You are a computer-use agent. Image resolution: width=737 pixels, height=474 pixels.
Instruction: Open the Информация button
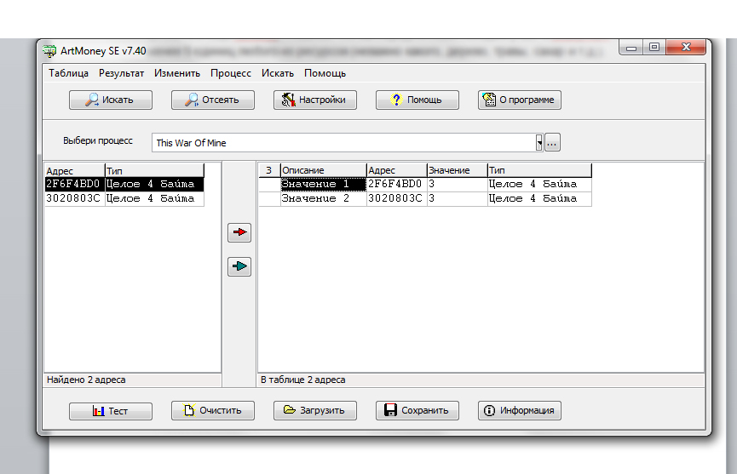pos(520,411)
